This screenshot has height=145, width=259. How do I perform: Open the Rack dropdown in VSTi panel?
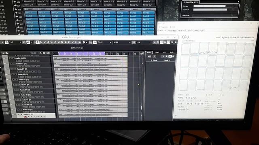point(167,60)
